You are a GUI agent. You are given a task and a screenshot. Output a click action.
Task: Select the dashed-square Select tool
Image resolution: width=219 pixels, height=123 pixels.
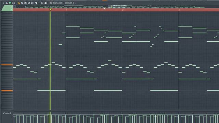(39, 3)
